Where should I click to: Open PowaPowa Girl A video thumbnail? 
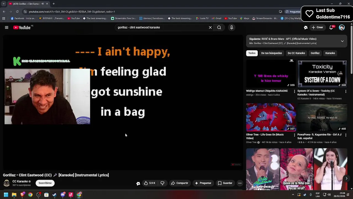point(322,117)
